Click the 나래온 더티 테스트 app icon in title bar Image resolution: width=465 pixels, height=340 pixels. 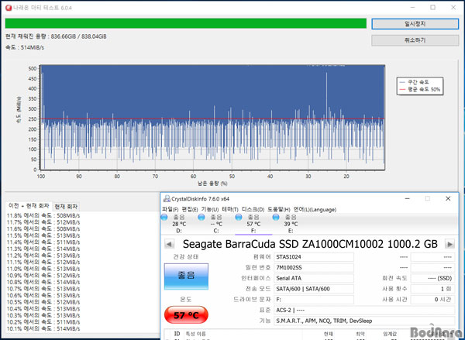tap(9, 8)
